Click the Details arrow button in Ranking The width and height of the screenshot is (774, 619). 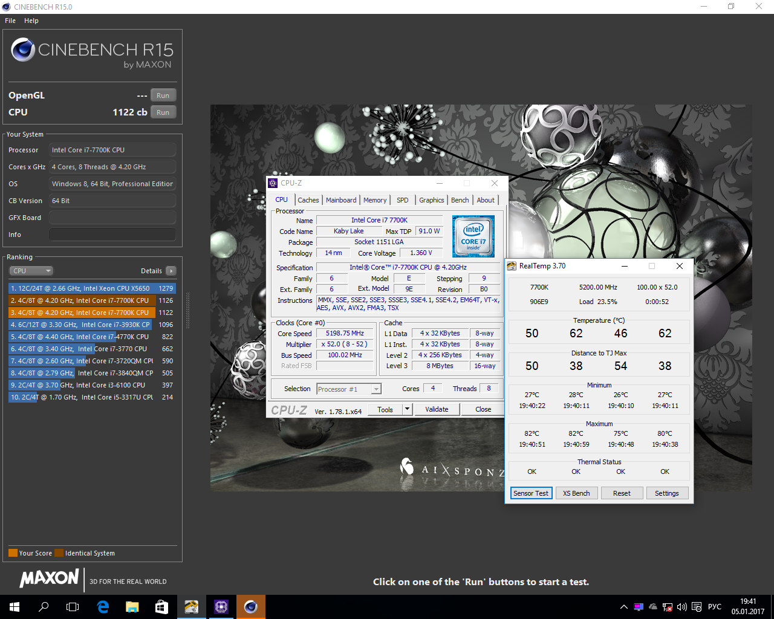coord(171,271)
